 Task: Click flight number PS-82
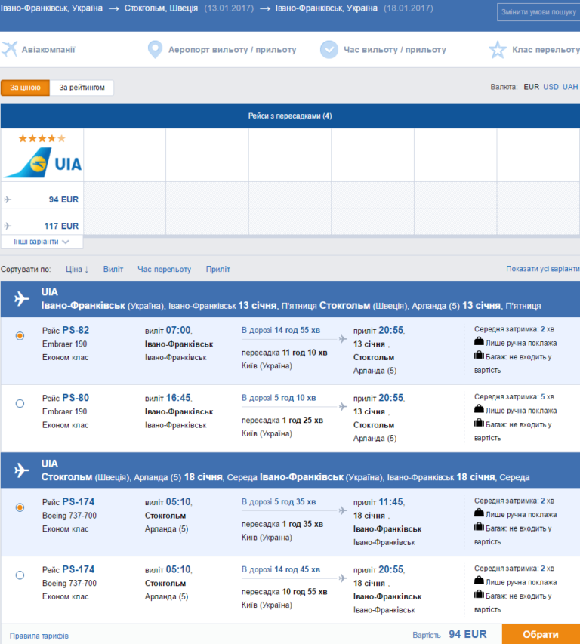[x=76, y=330]
